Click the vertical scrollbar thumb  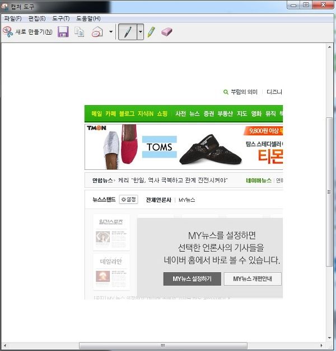[x=329, y=192]
